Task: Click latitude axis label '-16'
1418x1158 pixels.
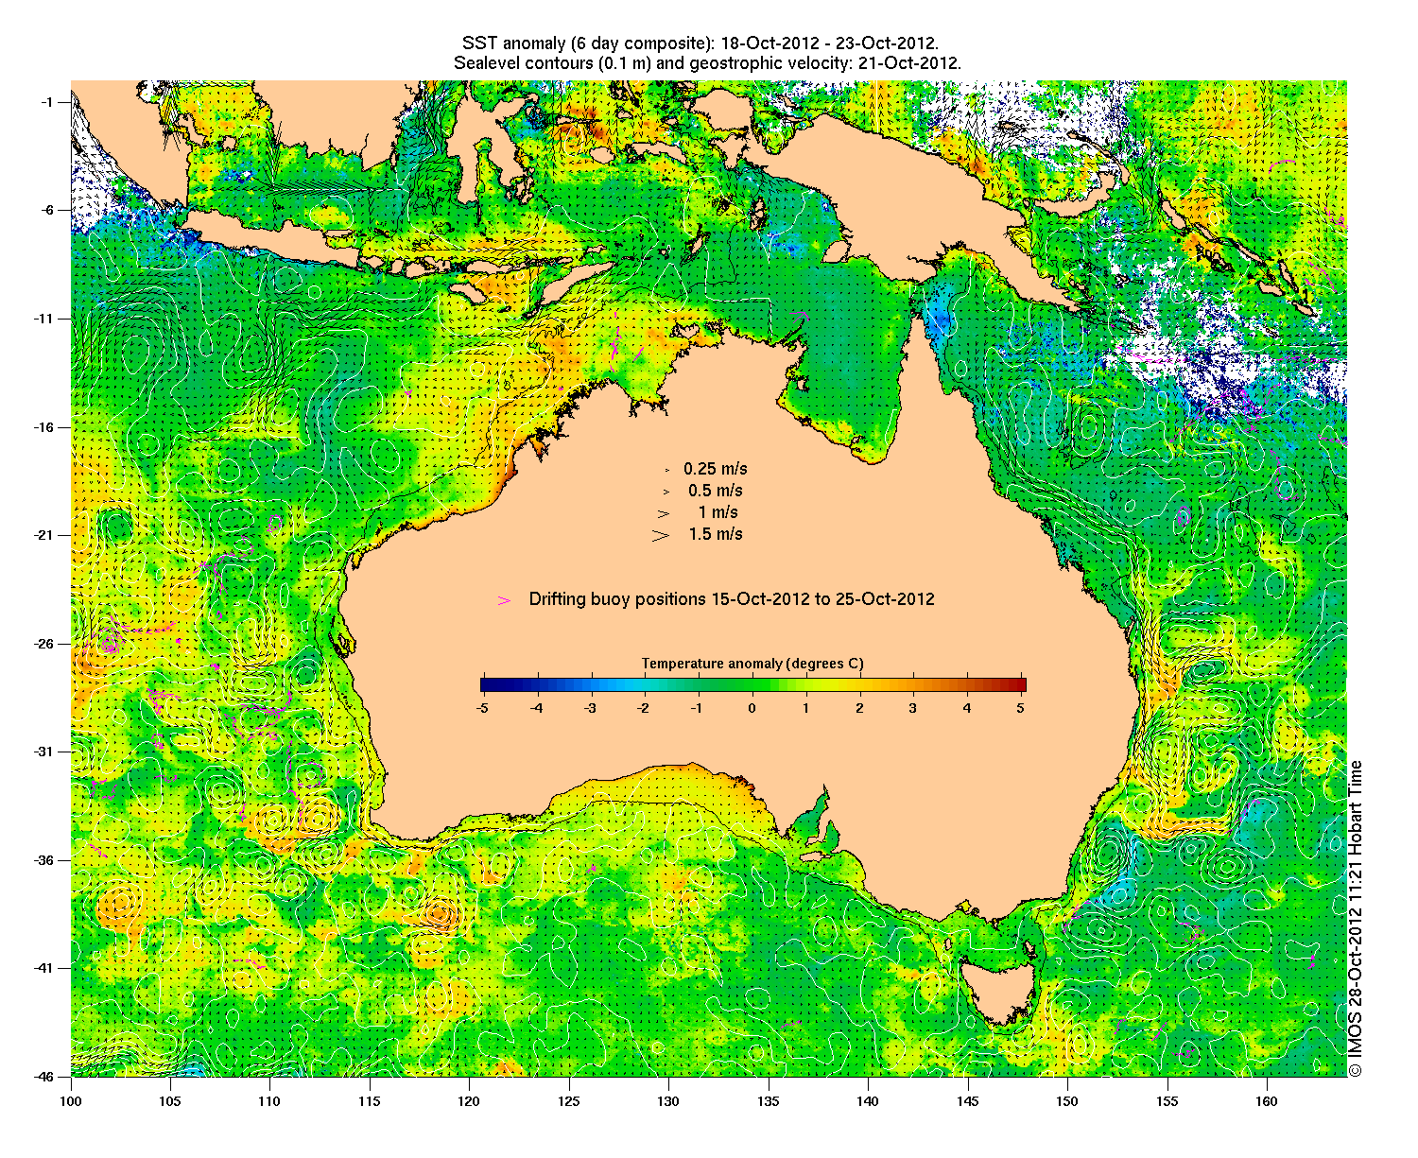Action: coord(43,427)
